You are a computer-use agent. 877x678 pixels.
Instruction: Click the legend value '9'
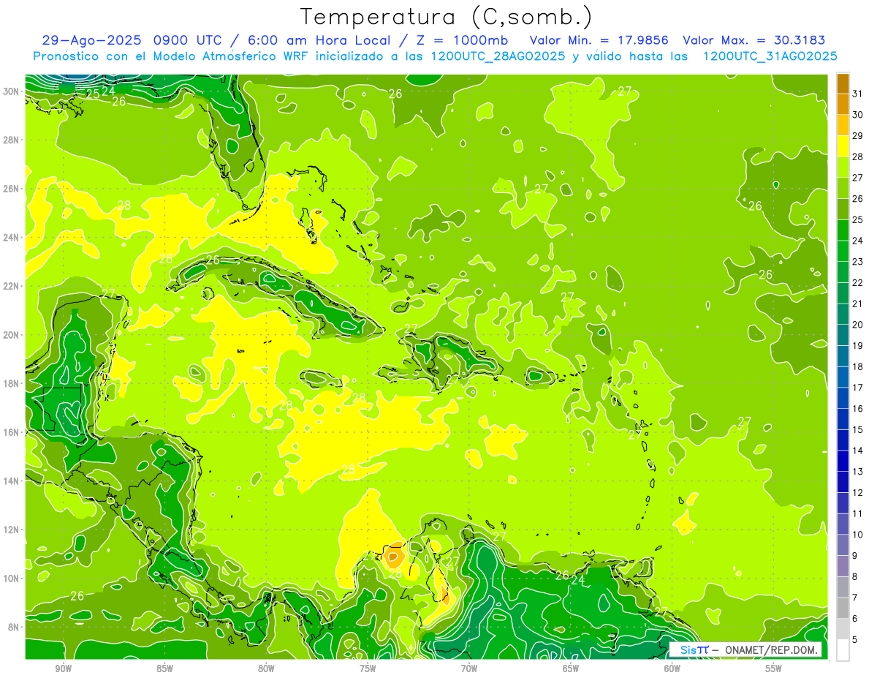[x=855, y=556]
